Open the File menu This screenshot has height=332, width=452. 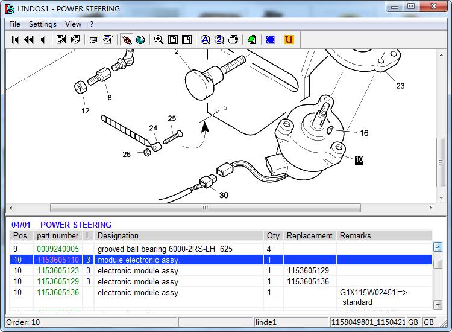click(14, 24)
